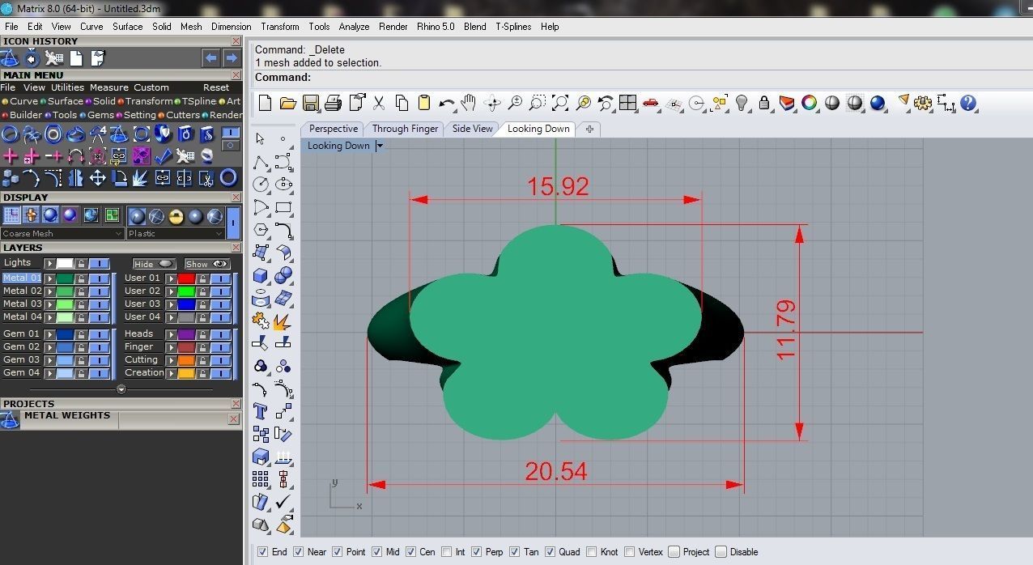The height and width of the screenshot is (565, 1033).
Task: Click the four-viewport layout icon
Action: click(627, 103)
